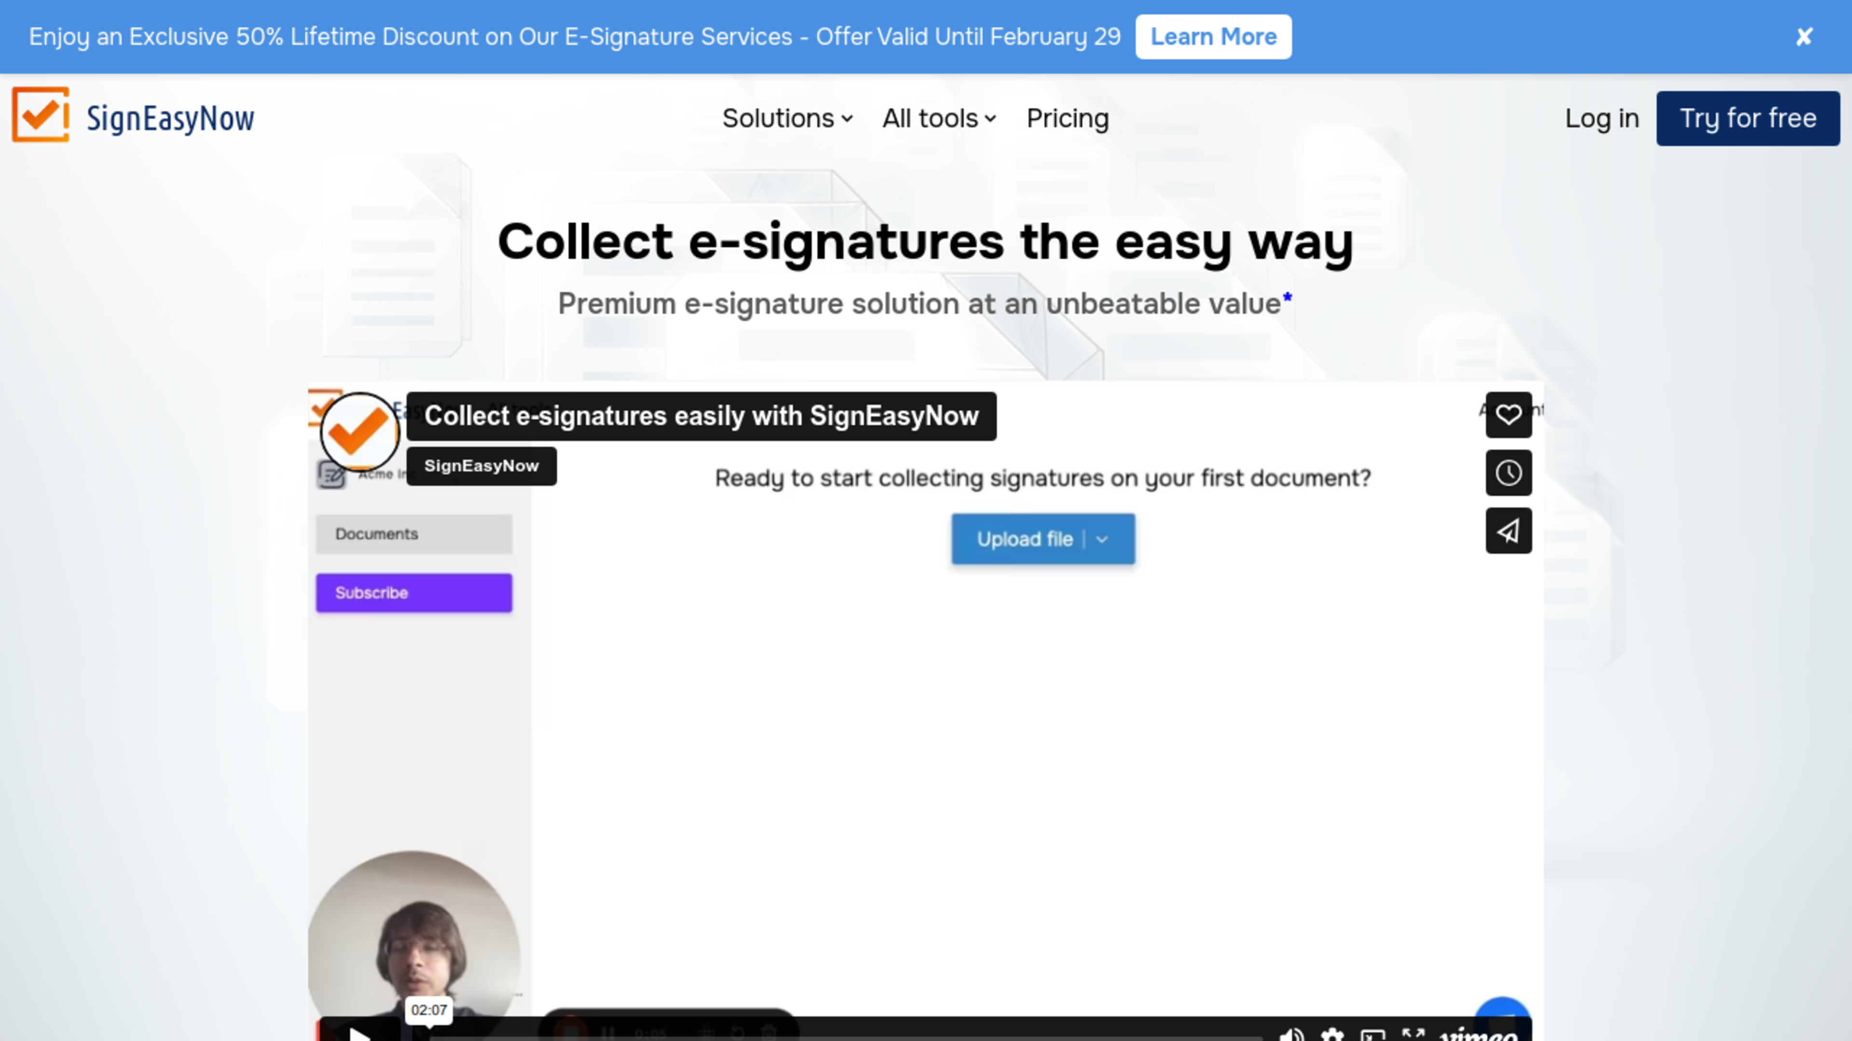Dismiss the discount banner with X
Screen dimensions: 1852x1041
[1804, 37]
